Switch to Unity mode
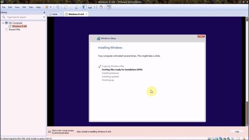 [x=101, y=7]
